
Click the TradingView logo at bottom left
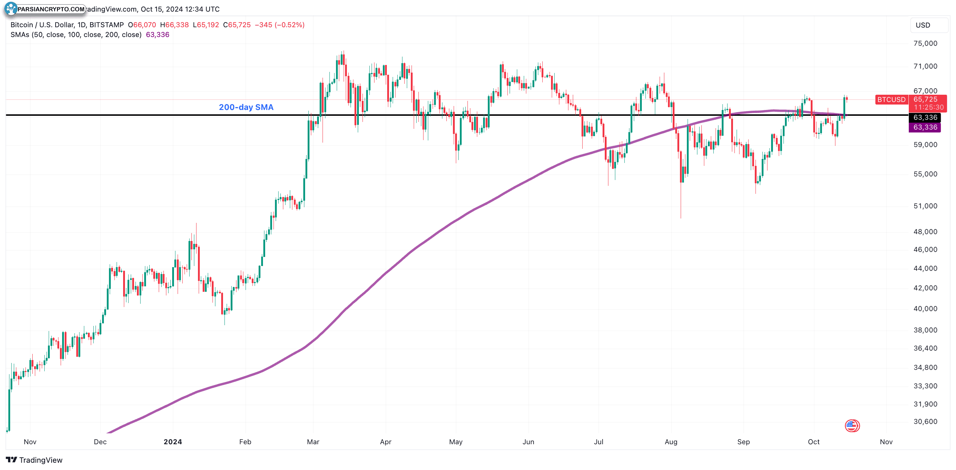(12, 459)
